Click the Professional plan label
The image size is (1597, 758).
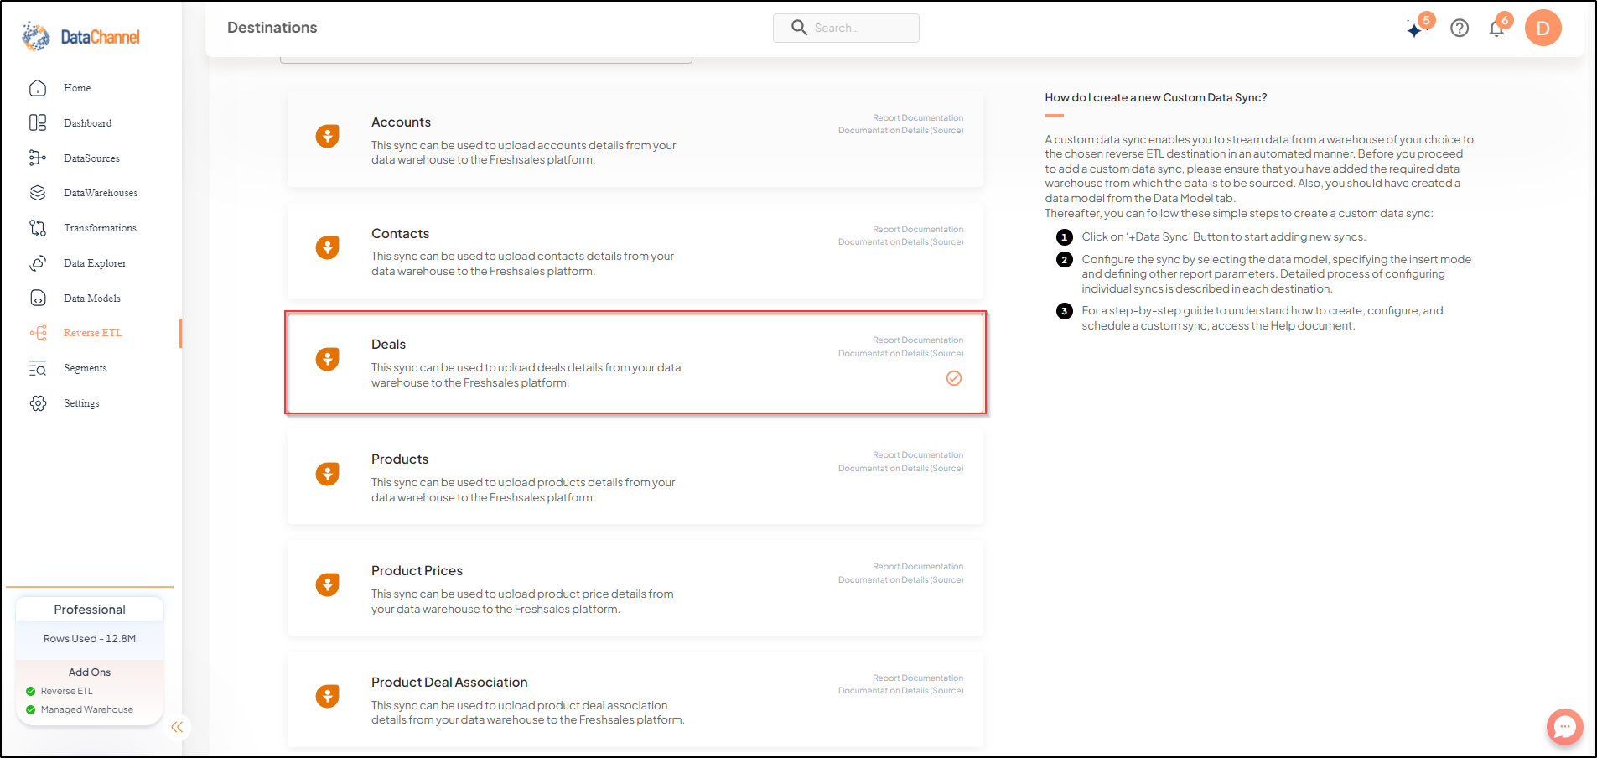click(90, 610)
